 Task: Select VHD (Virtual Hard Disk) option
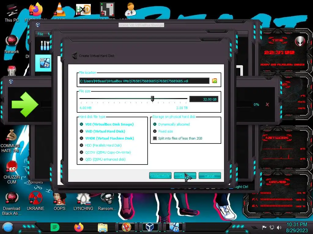(x=102, y=131)
